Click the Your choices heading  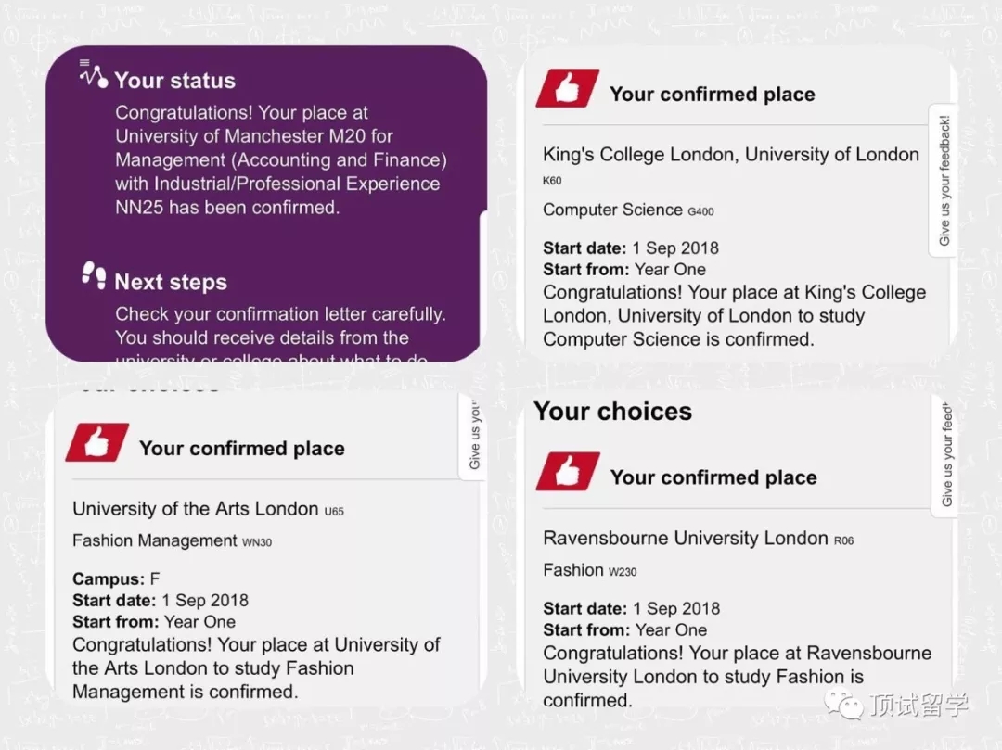[x=613, y=412]
